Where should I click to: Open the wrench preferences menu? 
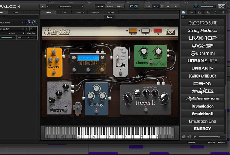[43, 6]
